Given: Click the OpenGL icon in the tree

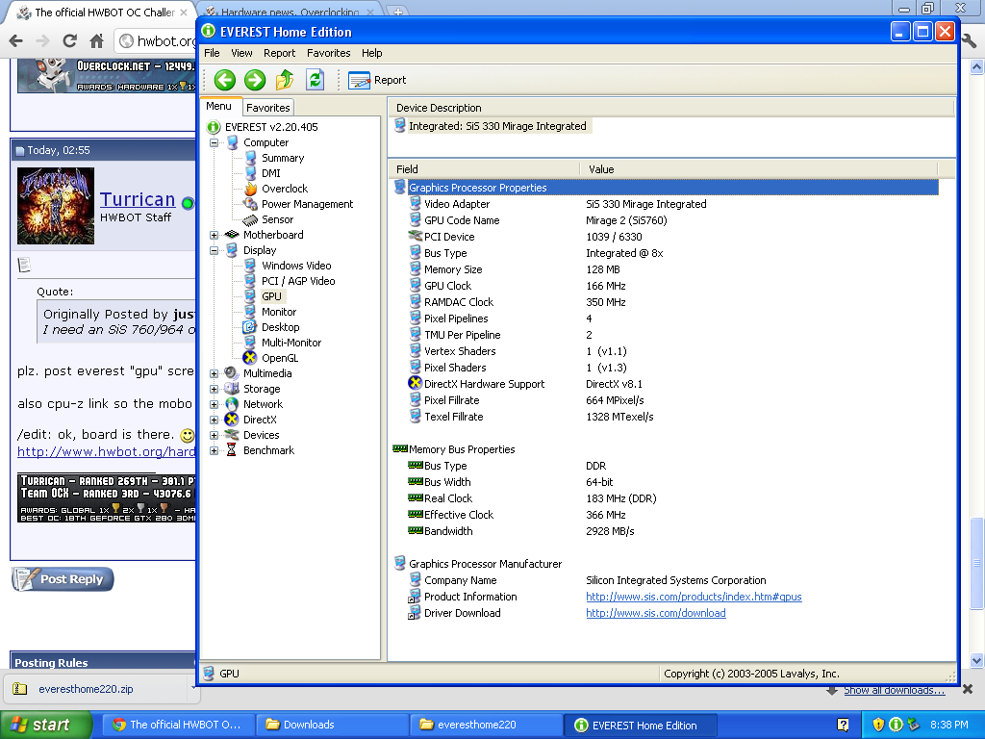Looking at the screenshot, I should coord(250,358).
